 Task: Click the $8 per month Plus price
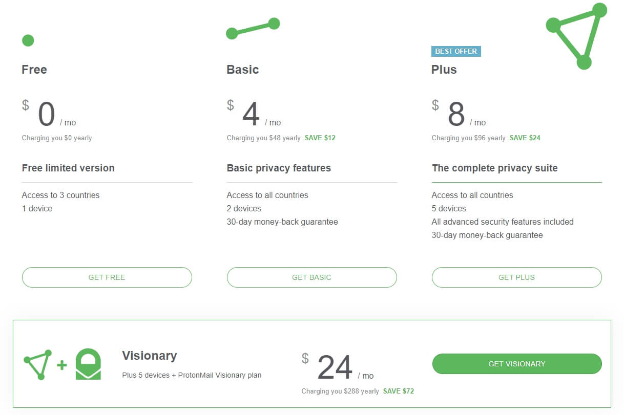(459, 114)
